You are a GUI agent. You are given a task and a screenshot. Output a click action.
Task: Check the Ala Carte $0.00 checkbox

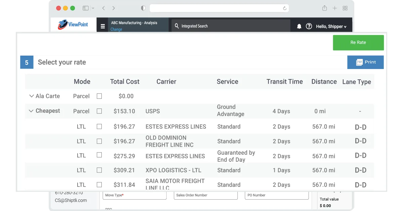coord(99,96)
